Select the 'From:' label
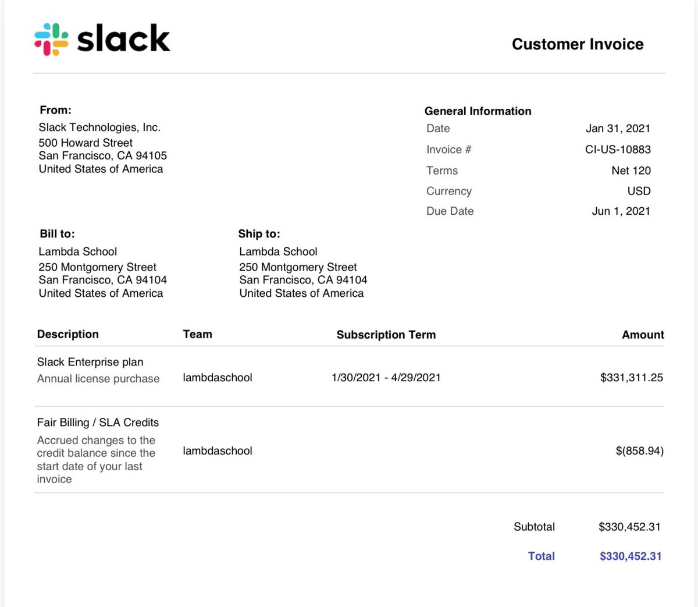698x607 pixels. coord(55,110)
